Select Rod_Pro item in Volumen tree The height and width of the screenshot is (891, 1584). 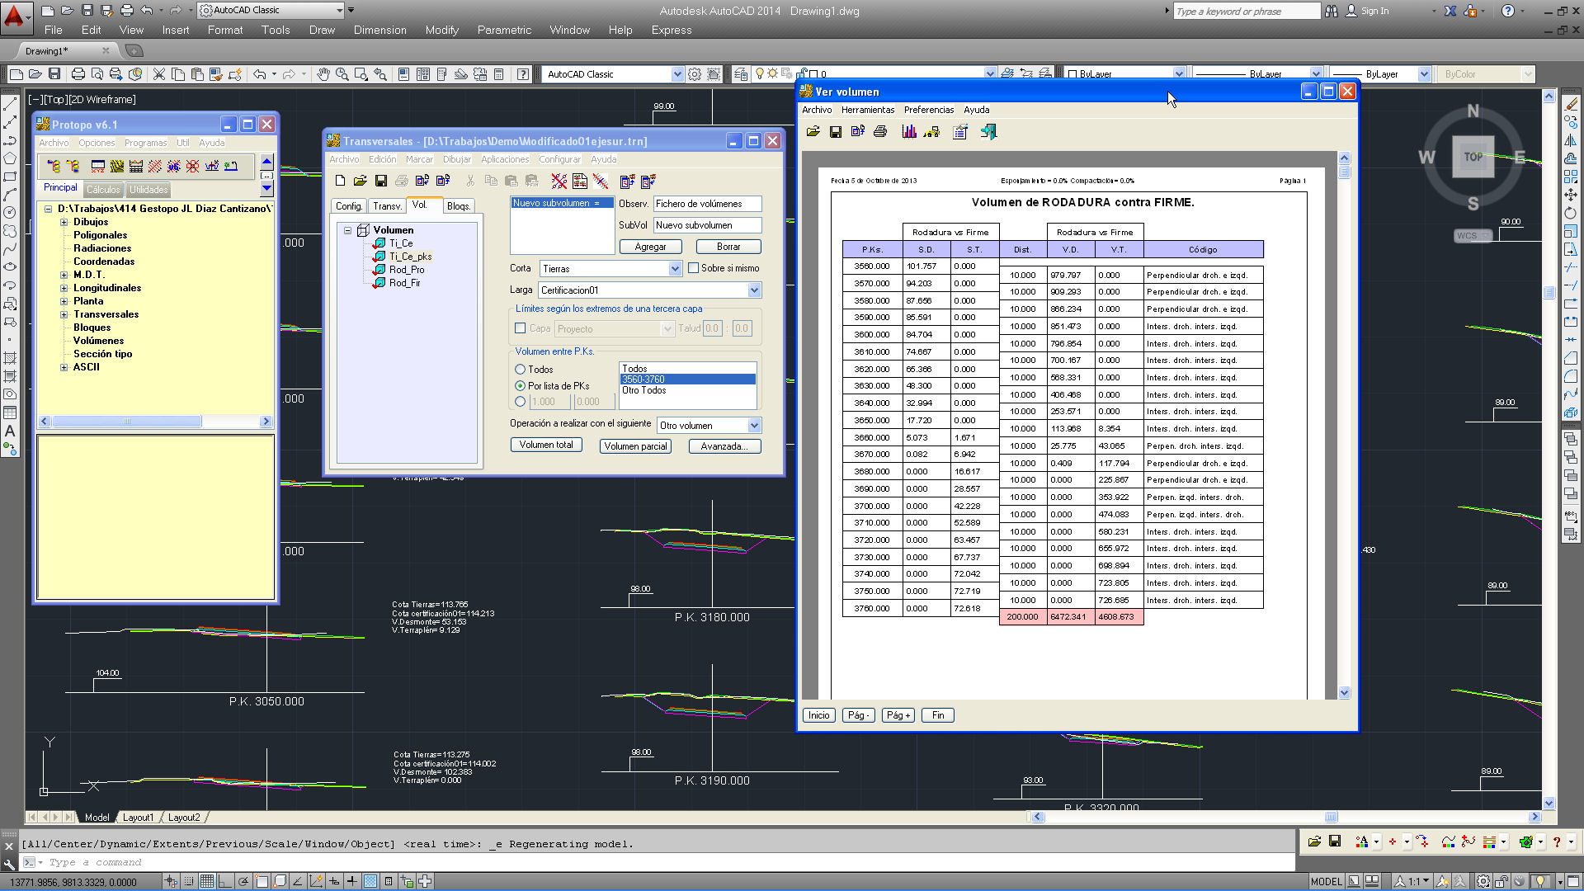(x=407, y=270)
